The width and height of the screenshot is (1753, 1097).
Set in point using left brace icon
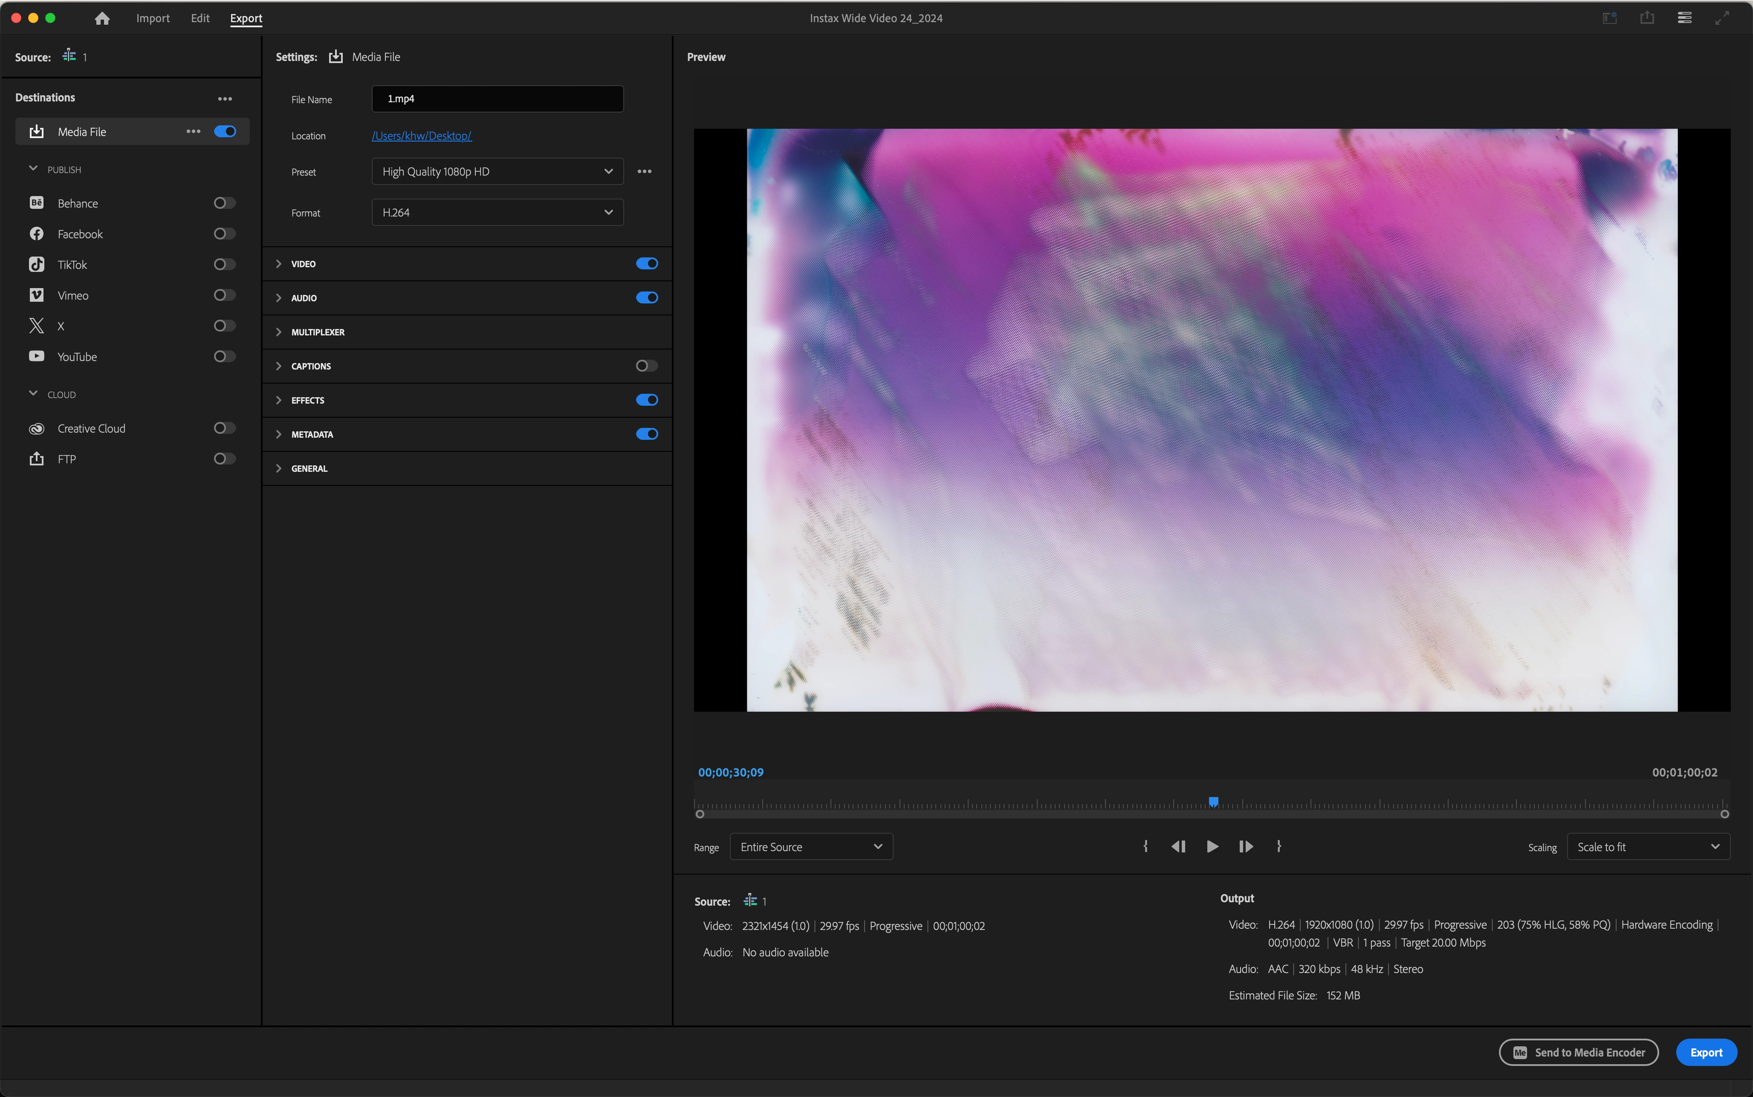1146,847
